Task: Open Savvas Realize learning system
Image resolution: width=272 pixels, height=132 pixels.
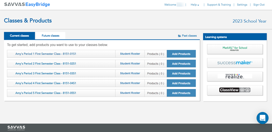Action: [235, 76]
